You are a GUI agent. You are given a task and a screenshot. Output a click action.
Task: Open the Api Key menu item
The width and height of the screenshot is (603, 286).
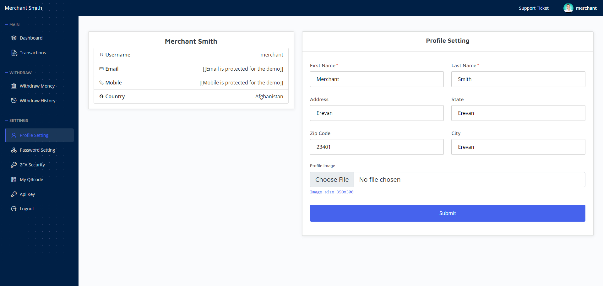point(27,194)
